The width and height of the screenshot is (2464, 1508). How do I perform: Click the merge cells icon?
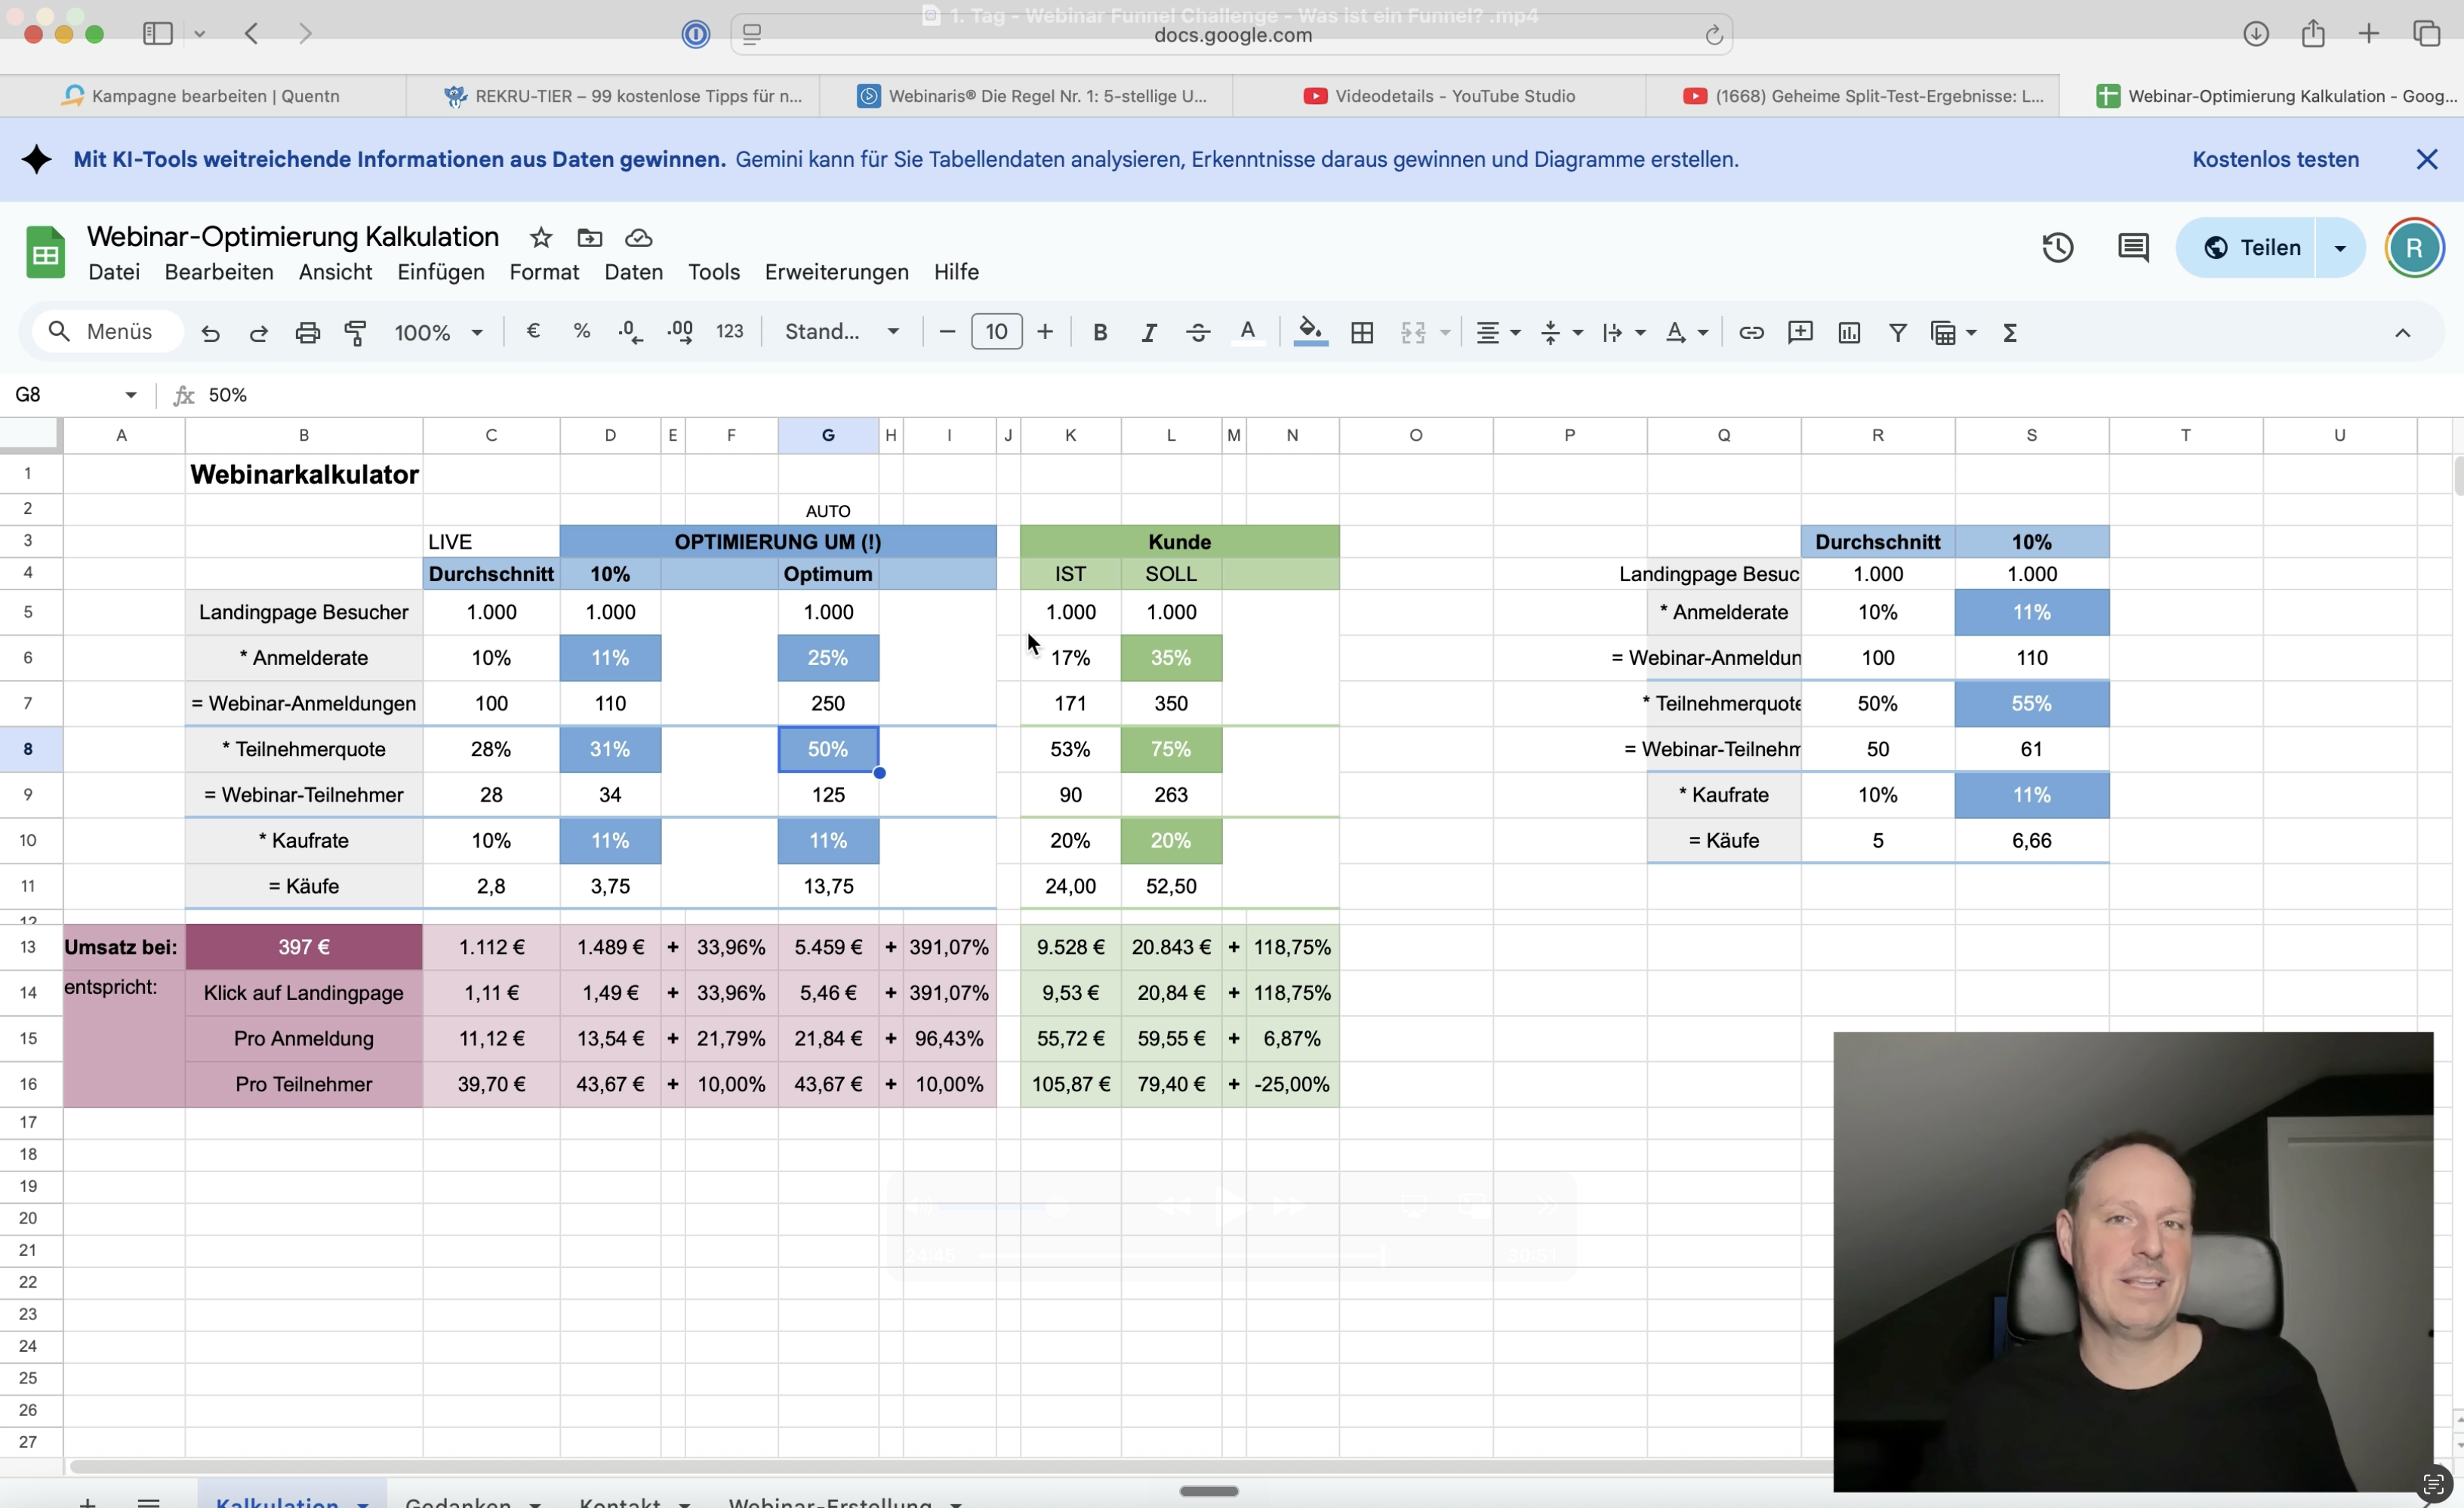[x=1413, y=332]
